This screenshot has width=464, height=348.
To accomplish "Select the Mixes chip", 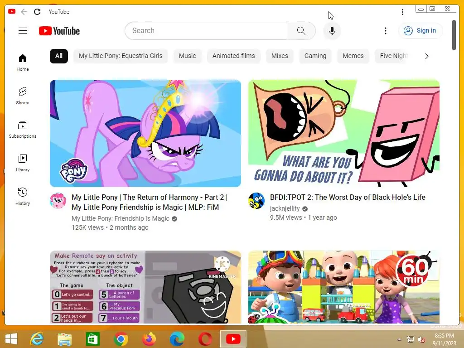I will 280,56.
